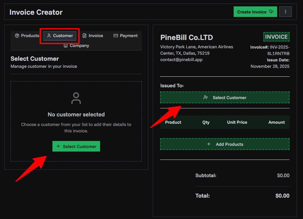The height and width of the screenshot is (219, 303).
Task: Click the Amount column header
Action: (x=276, y=122)
